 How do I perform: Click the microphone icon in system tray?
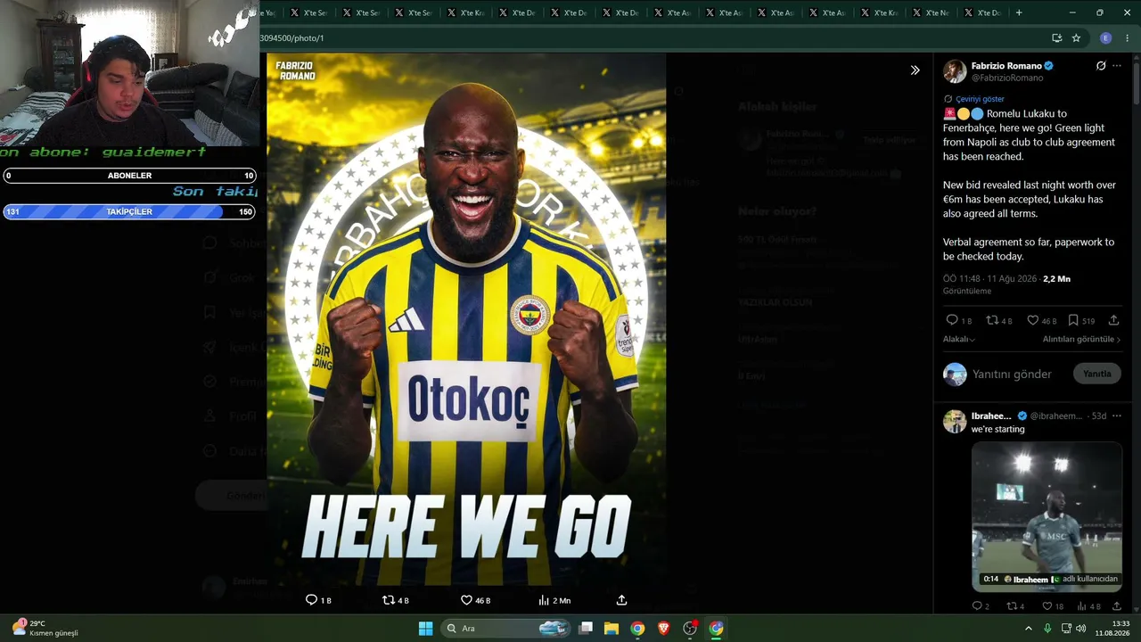click(x=1047, y=628)
